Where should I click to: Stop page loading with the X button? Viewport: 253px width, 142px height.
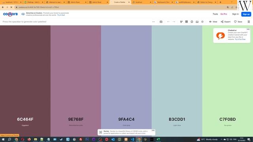click(11, 7)
